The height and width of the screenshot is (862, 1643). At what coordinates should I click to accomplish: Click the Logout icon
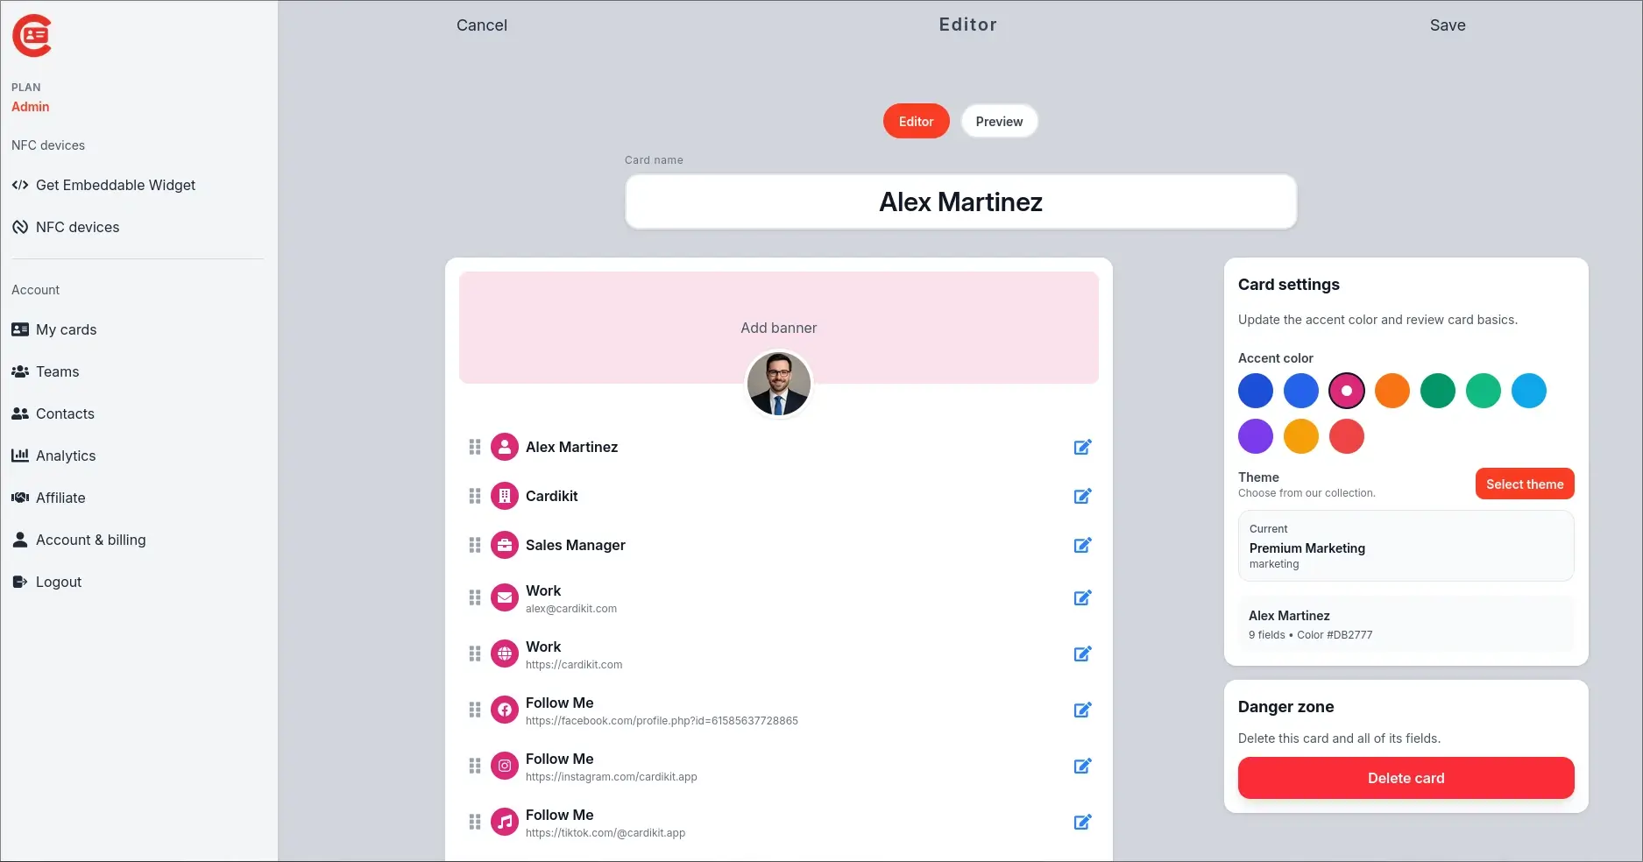pos(19,582)
